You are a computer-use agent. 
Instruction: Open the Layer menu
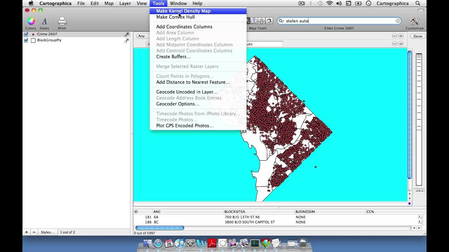125,3
